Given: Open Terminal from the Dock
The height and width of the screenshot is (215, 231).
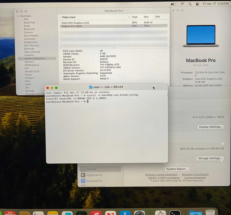Looking at the screenshot, I should pyautogui.click(x=175, y=213).
